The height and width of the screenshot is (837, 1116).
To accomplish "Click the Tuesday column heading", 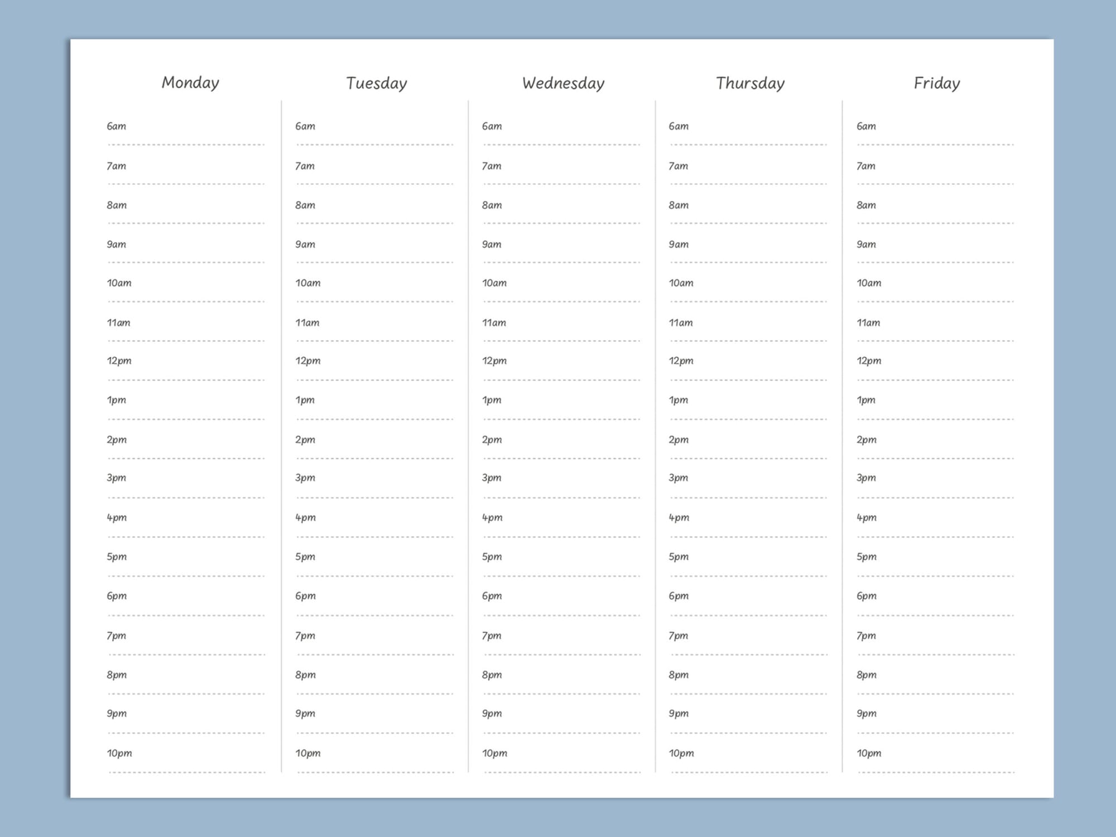I will coord(377,84).
